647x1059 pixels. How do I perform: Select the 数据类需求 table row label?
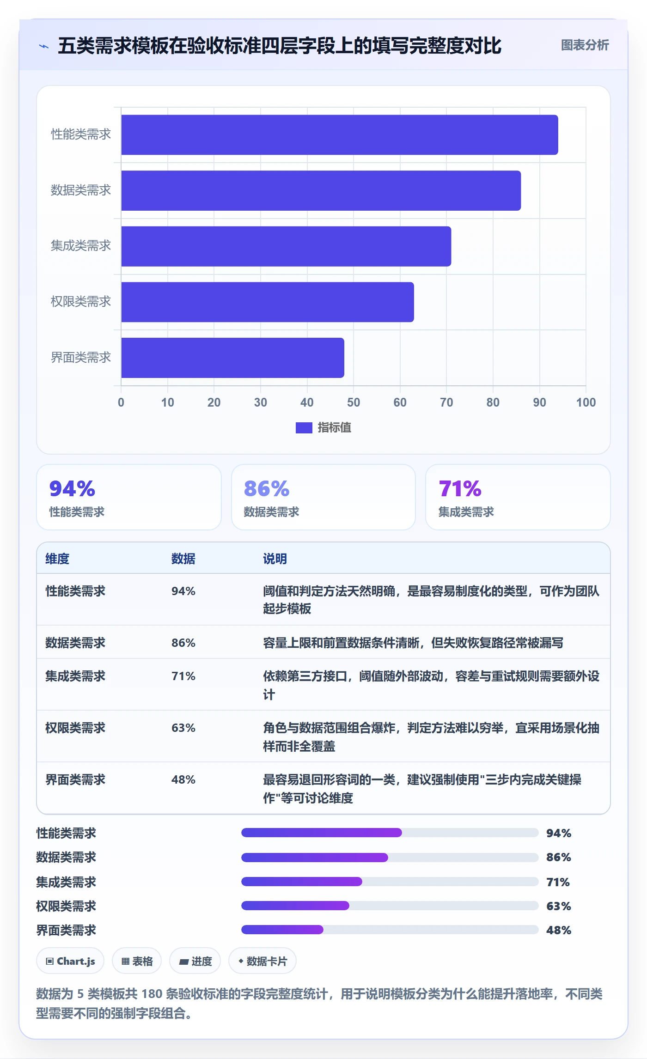tap(75, 643)
